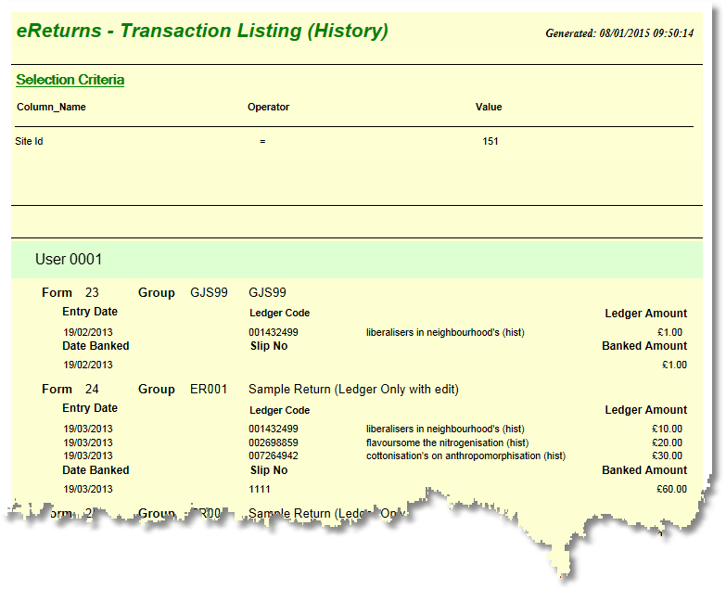Open the Selection Criteria heading link
Image resolution: width=726 pixels, height=590 pixels.
click(x=70, y=80)
